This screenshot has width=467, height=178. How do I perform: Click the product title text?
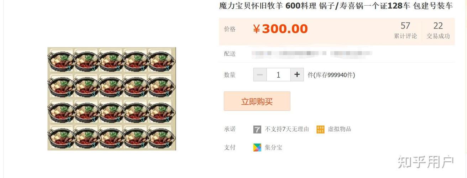click(336, 6)
